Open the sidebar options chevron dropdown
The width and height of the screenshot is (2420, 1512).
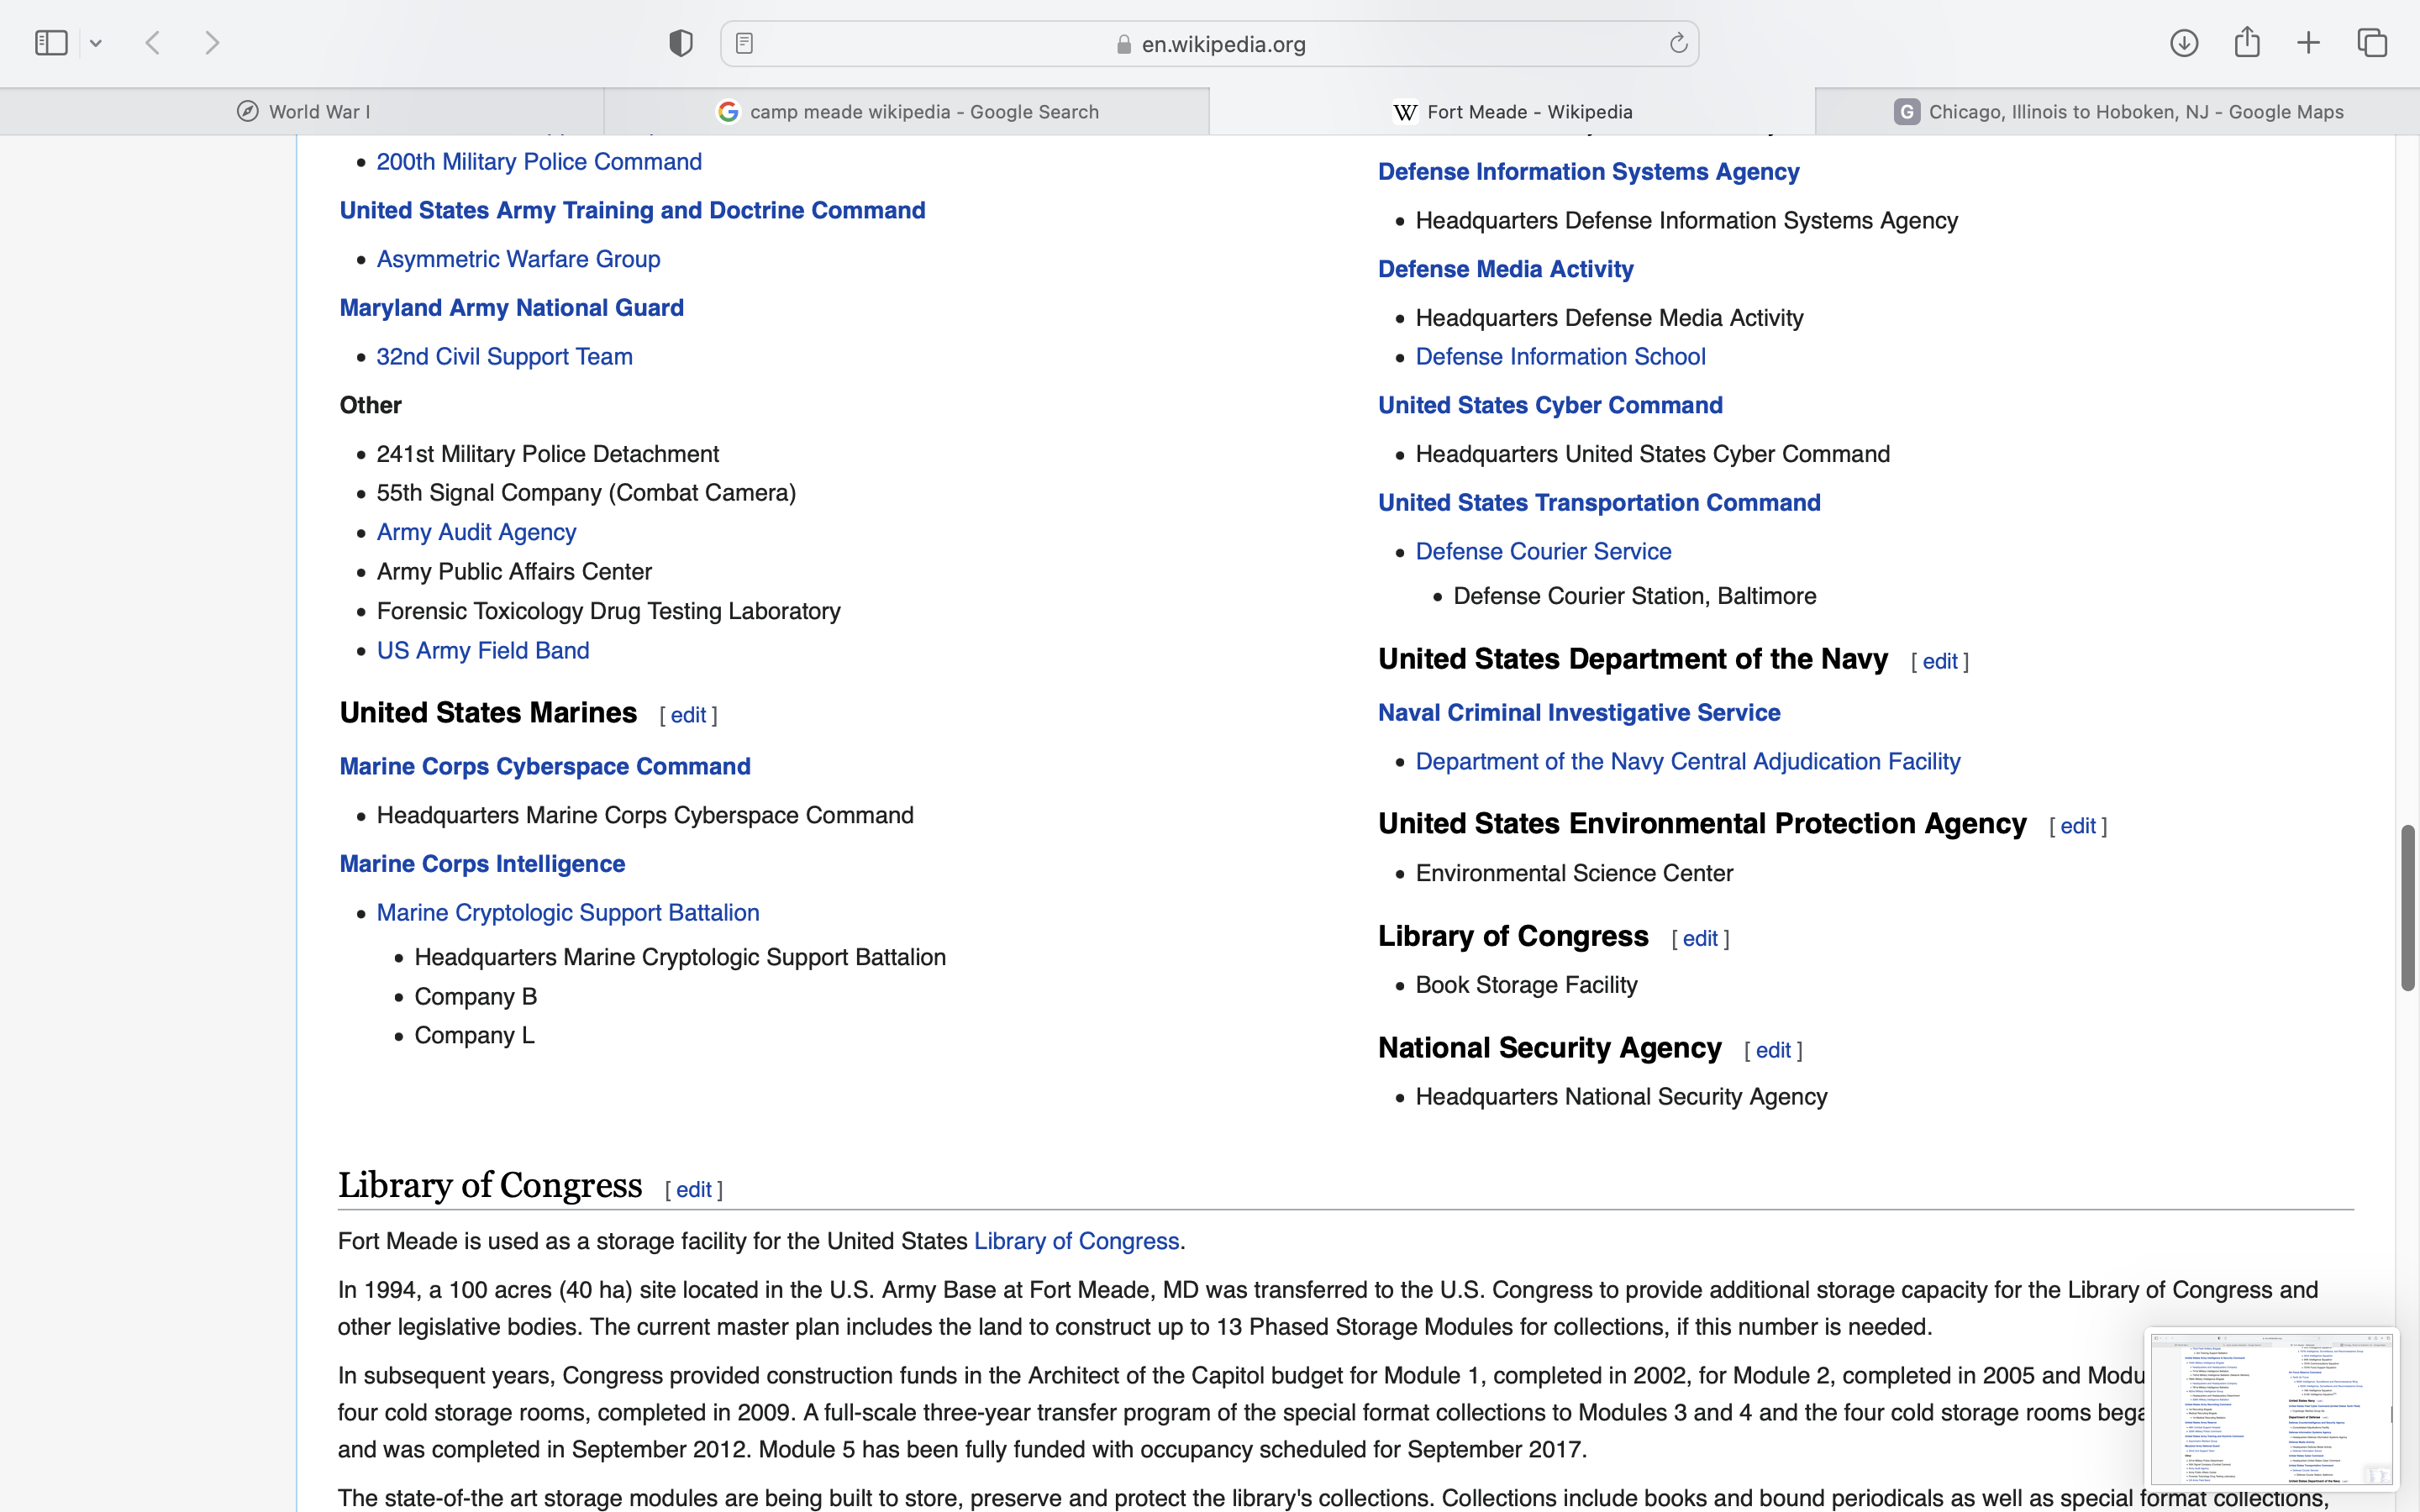tap(96, 43)
